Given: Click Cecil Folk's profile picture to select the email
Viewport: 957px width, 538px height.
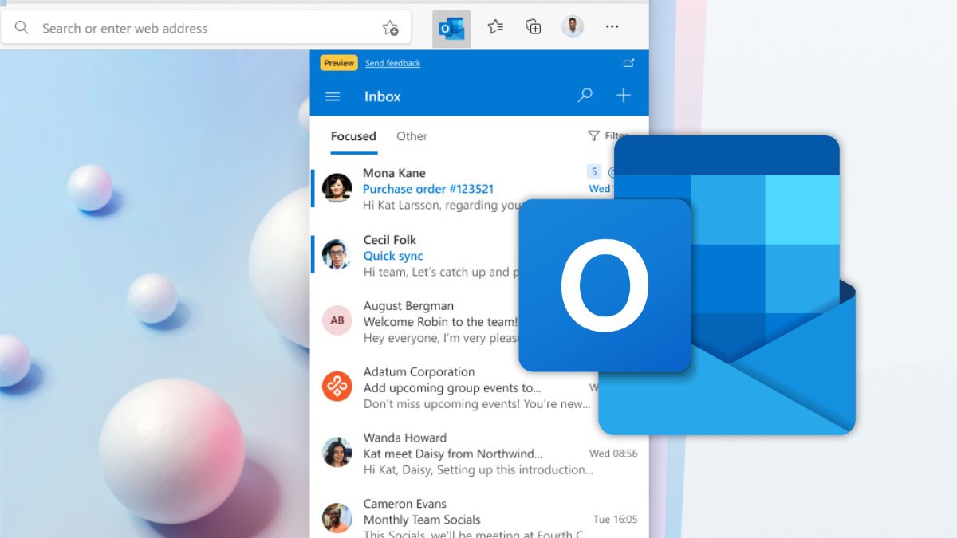Looking at the screenshot, I should pyautogui.click(x=337, y=253).
